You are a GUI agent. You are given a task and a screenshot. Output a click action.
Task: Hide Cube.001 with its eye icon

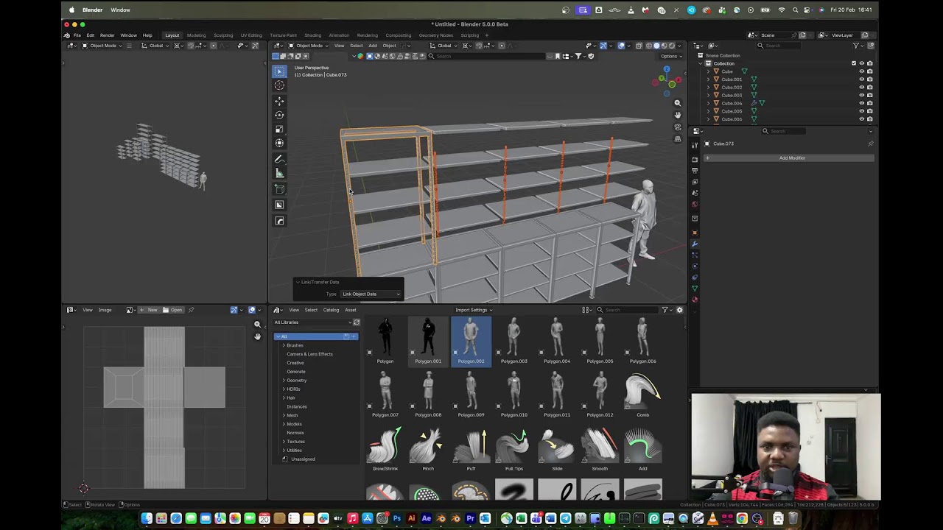pos(861,79)
